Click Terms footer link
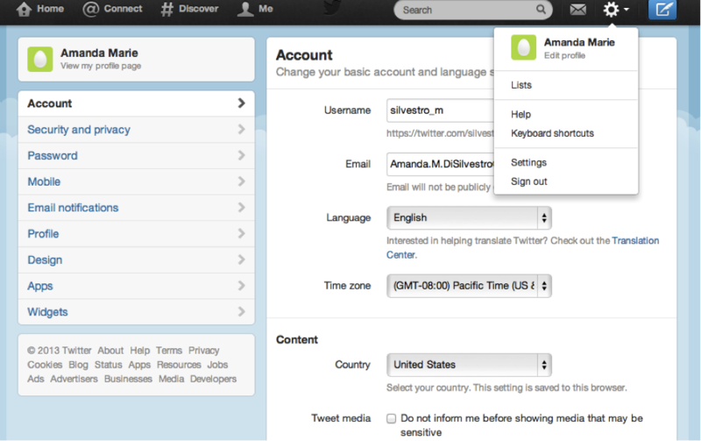Screen dimensions: 701x441 (x=169, y=350)
